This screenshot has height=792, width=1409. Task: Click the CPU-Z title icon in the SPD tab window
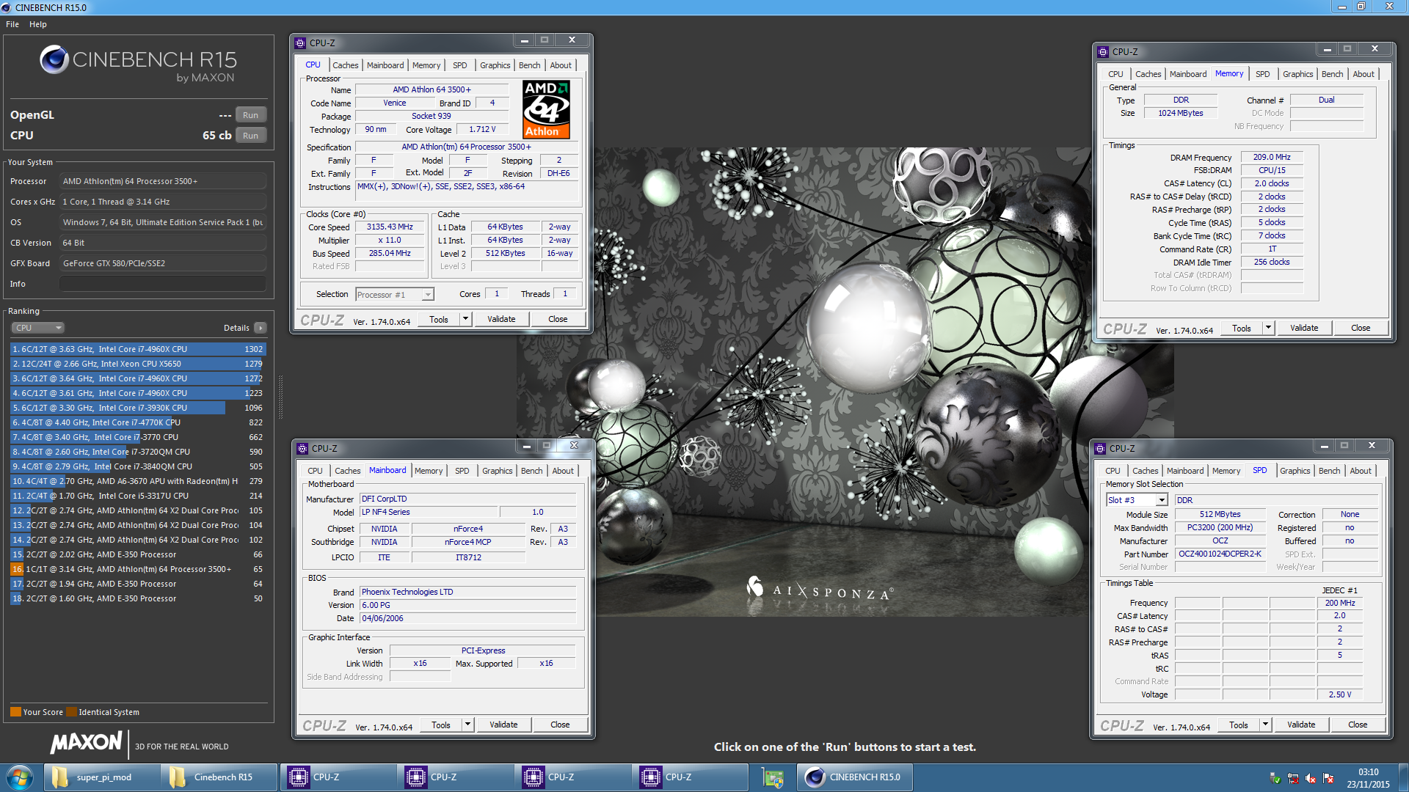pos(1100,449)
